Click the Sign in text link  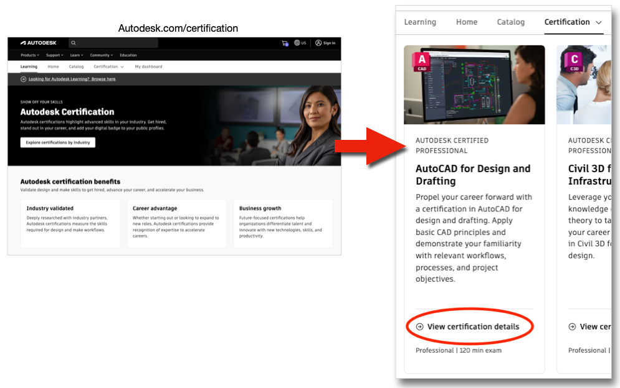point(329,43)
